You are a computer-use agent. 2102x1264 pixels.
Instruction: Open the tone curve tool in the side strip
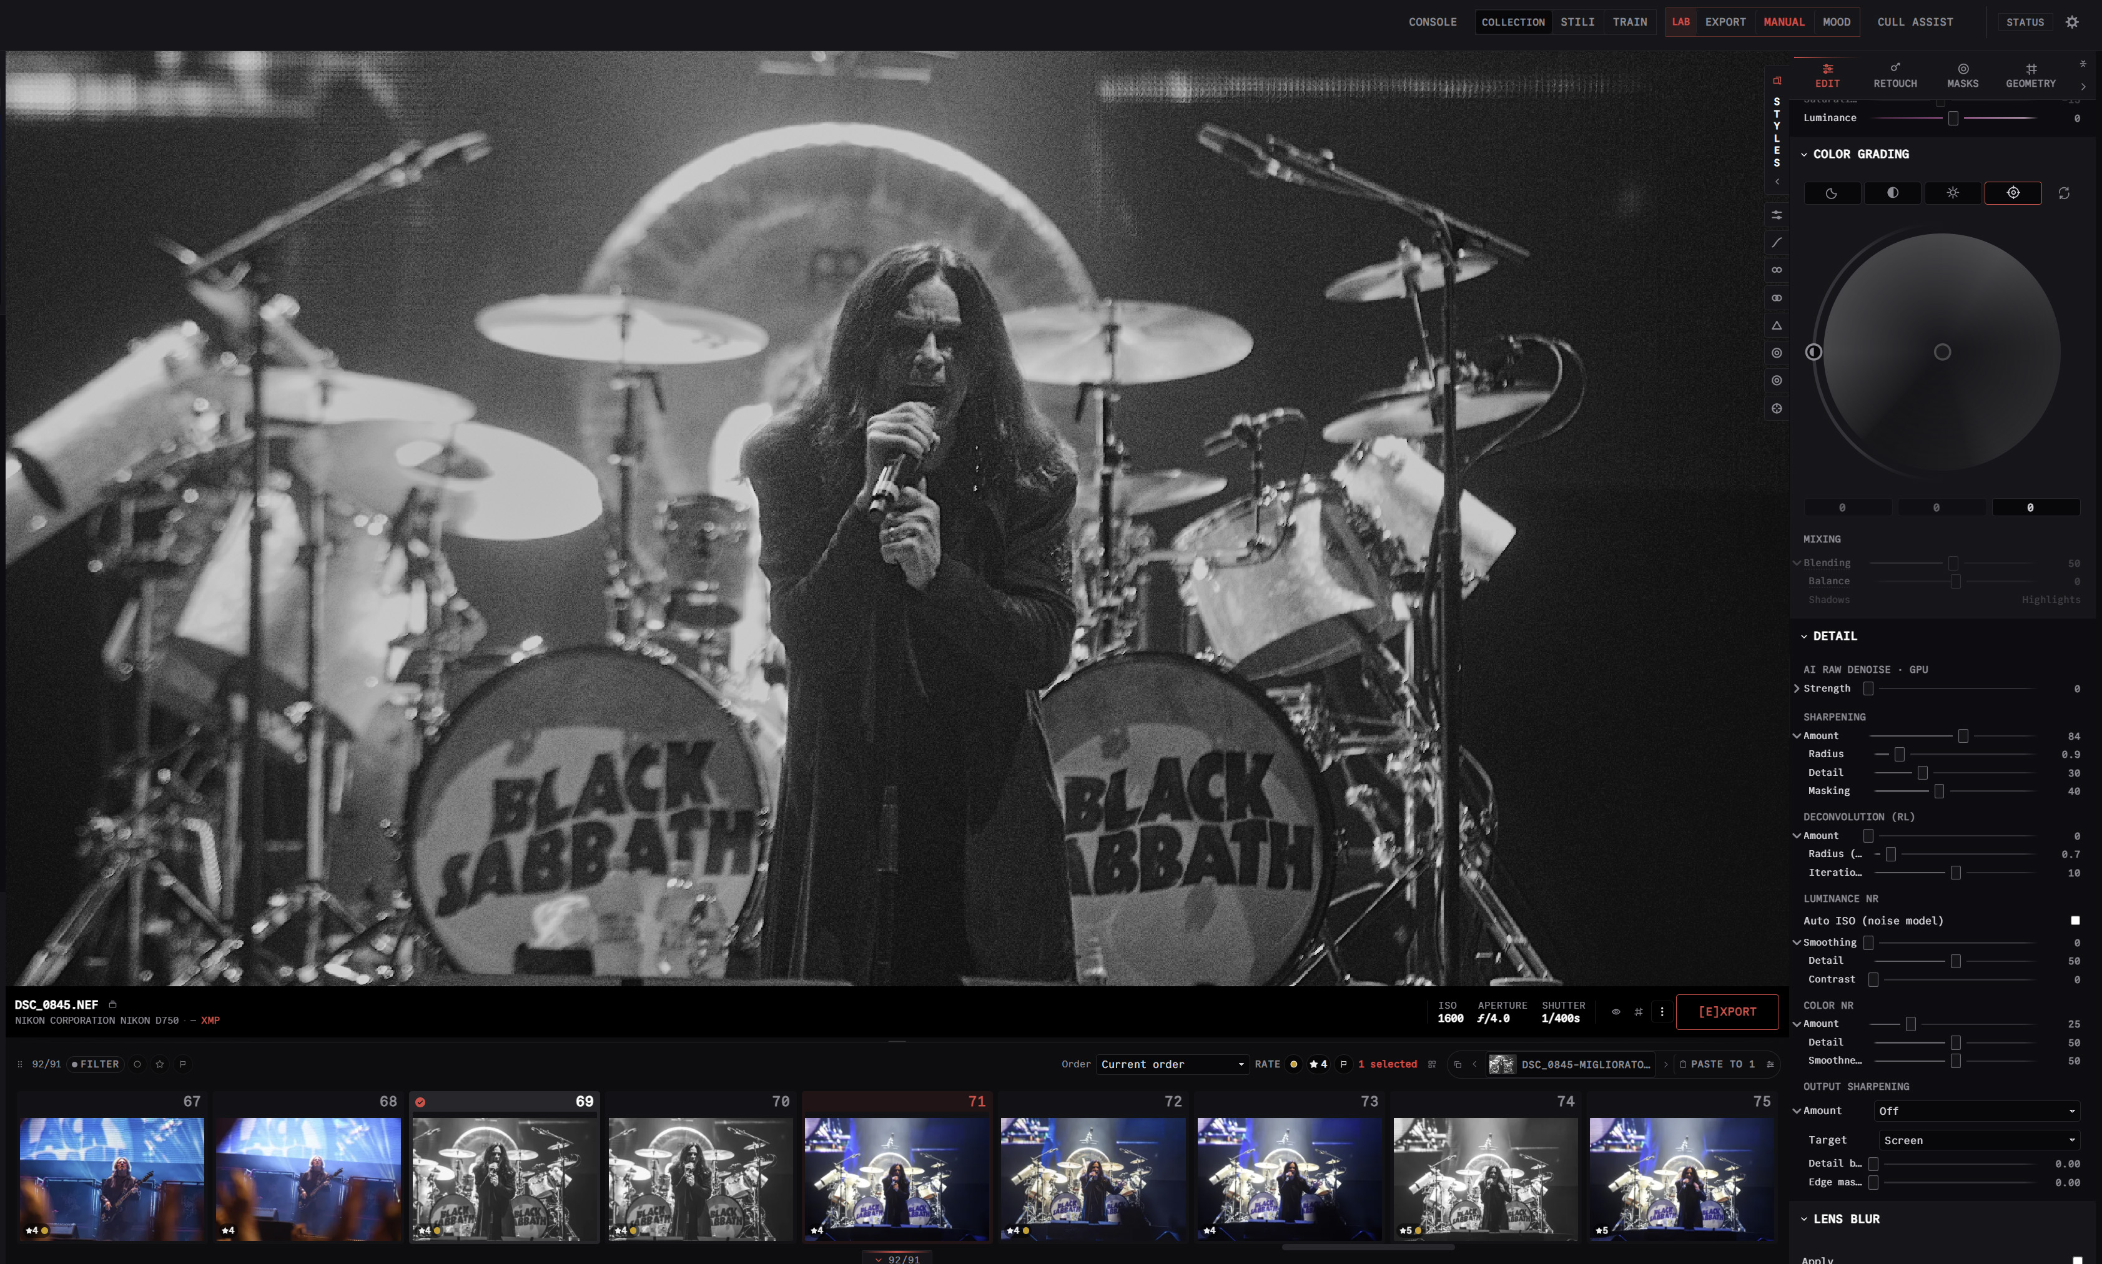point(1777,243)
